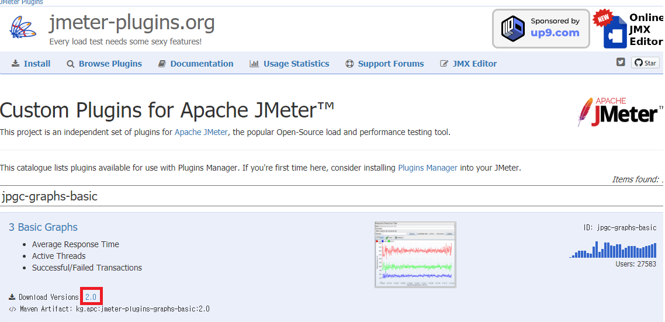Image resolution: width=665 pixels, height=322 pixels.
Task: Open the Install menu item
Action: tap(31, 64)
